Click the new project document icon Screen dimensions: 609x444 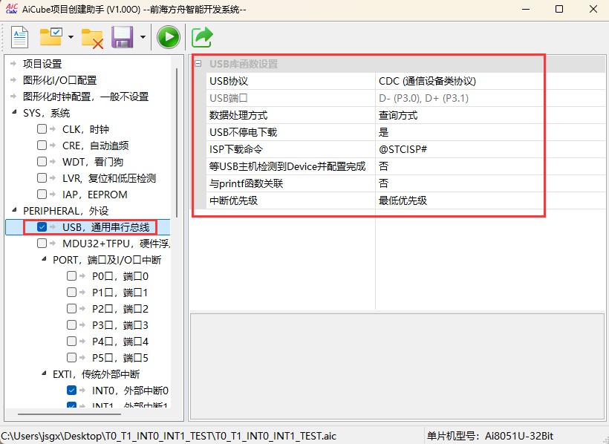pos(20,37)
